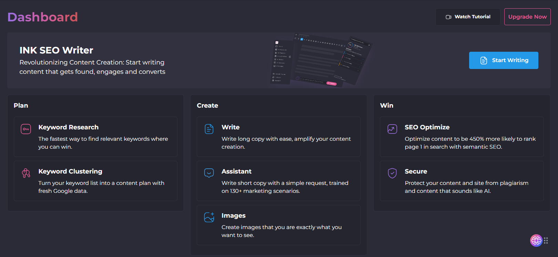Viewport: 558px width, 257px height.
Task: Click 'Write long copy with ease' description
Action: [x=286, y=143]
